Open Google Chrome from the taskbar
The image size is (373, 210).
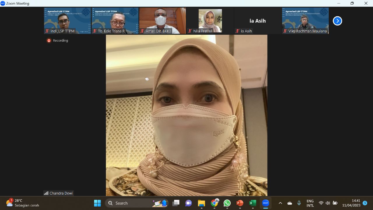point(214,203)
